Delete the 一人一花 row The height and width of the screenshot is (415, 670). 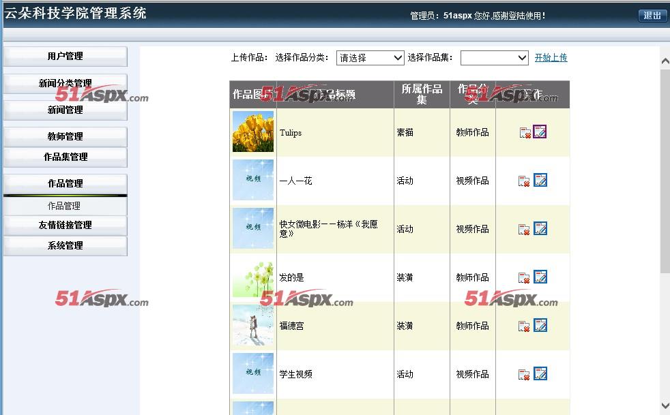pyautogui.click(x=524, y=181)
